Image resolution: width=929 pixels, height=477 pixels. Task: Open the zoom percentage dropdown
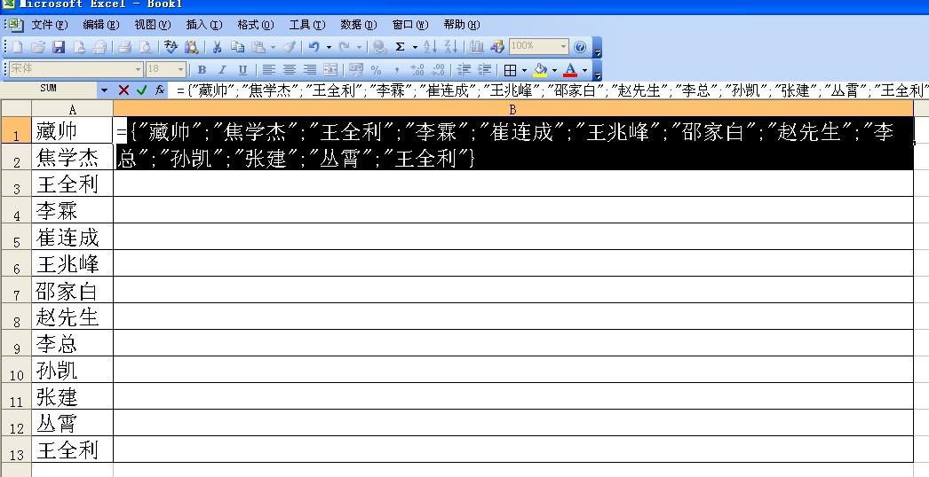(x=563, y=47)
